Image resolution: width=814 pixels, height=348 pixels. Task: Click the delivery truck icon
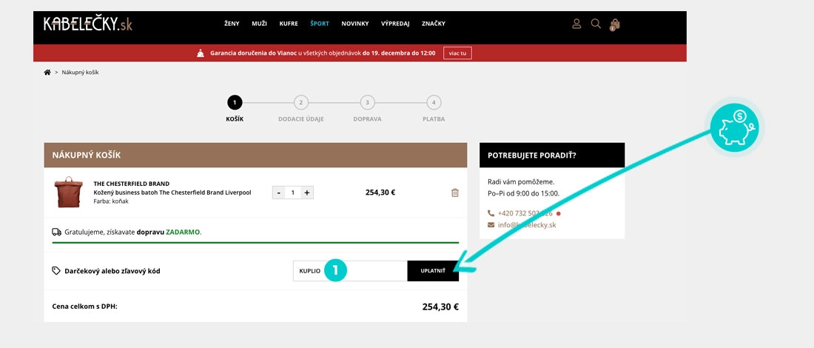pos(56,232)
